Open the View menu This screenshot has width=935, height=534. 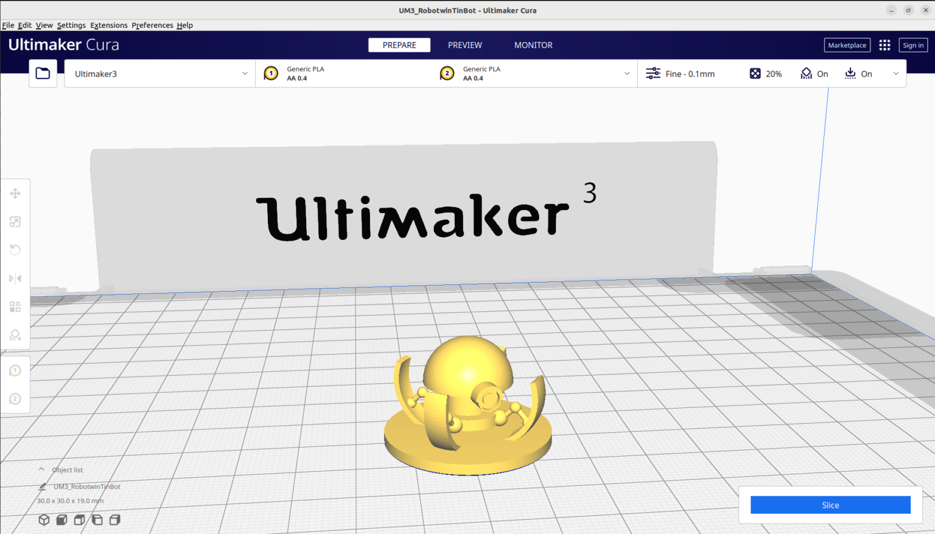tap(44, 25)
